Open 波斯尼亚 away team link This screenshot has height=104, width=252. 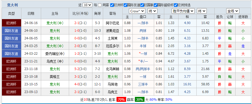tap(112, 31)
